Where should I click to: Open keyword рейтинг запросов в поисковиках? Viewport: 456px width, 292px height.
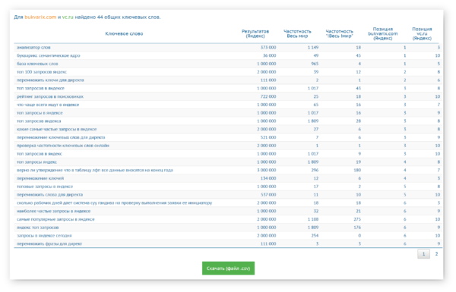[x=50, y=96]
